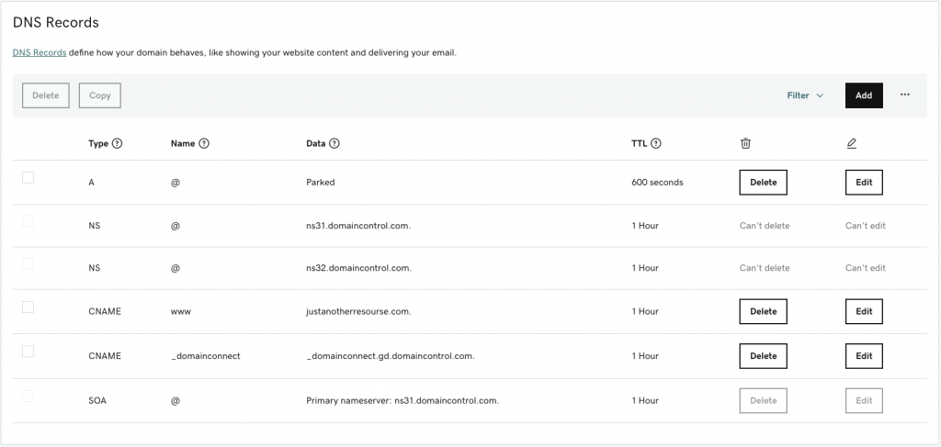Click the help icon beside Data header
This screenshot has height=447, width=941.
pyautogui.click(x=334, y=144)
